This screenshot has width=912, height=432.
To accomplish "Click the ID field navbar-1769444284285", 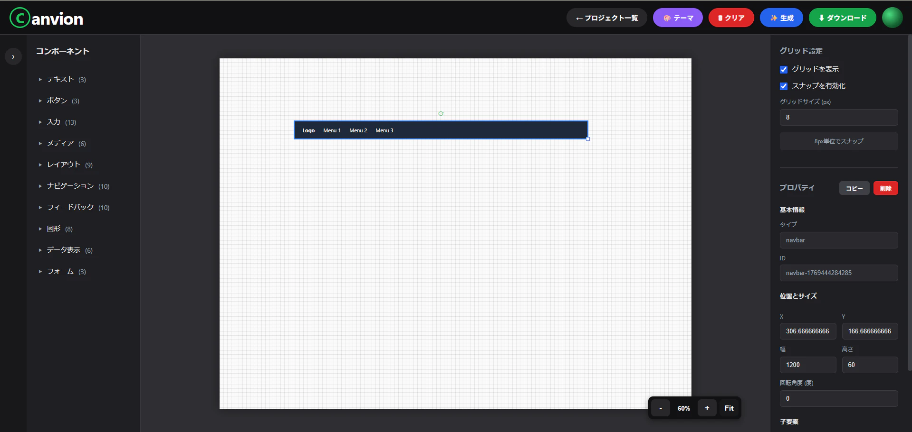I will click(x=839, y=273).
